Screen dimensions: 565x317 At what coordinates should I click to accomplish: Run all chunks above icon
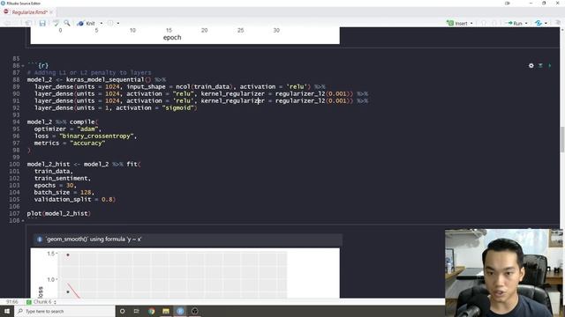[540, 66]
